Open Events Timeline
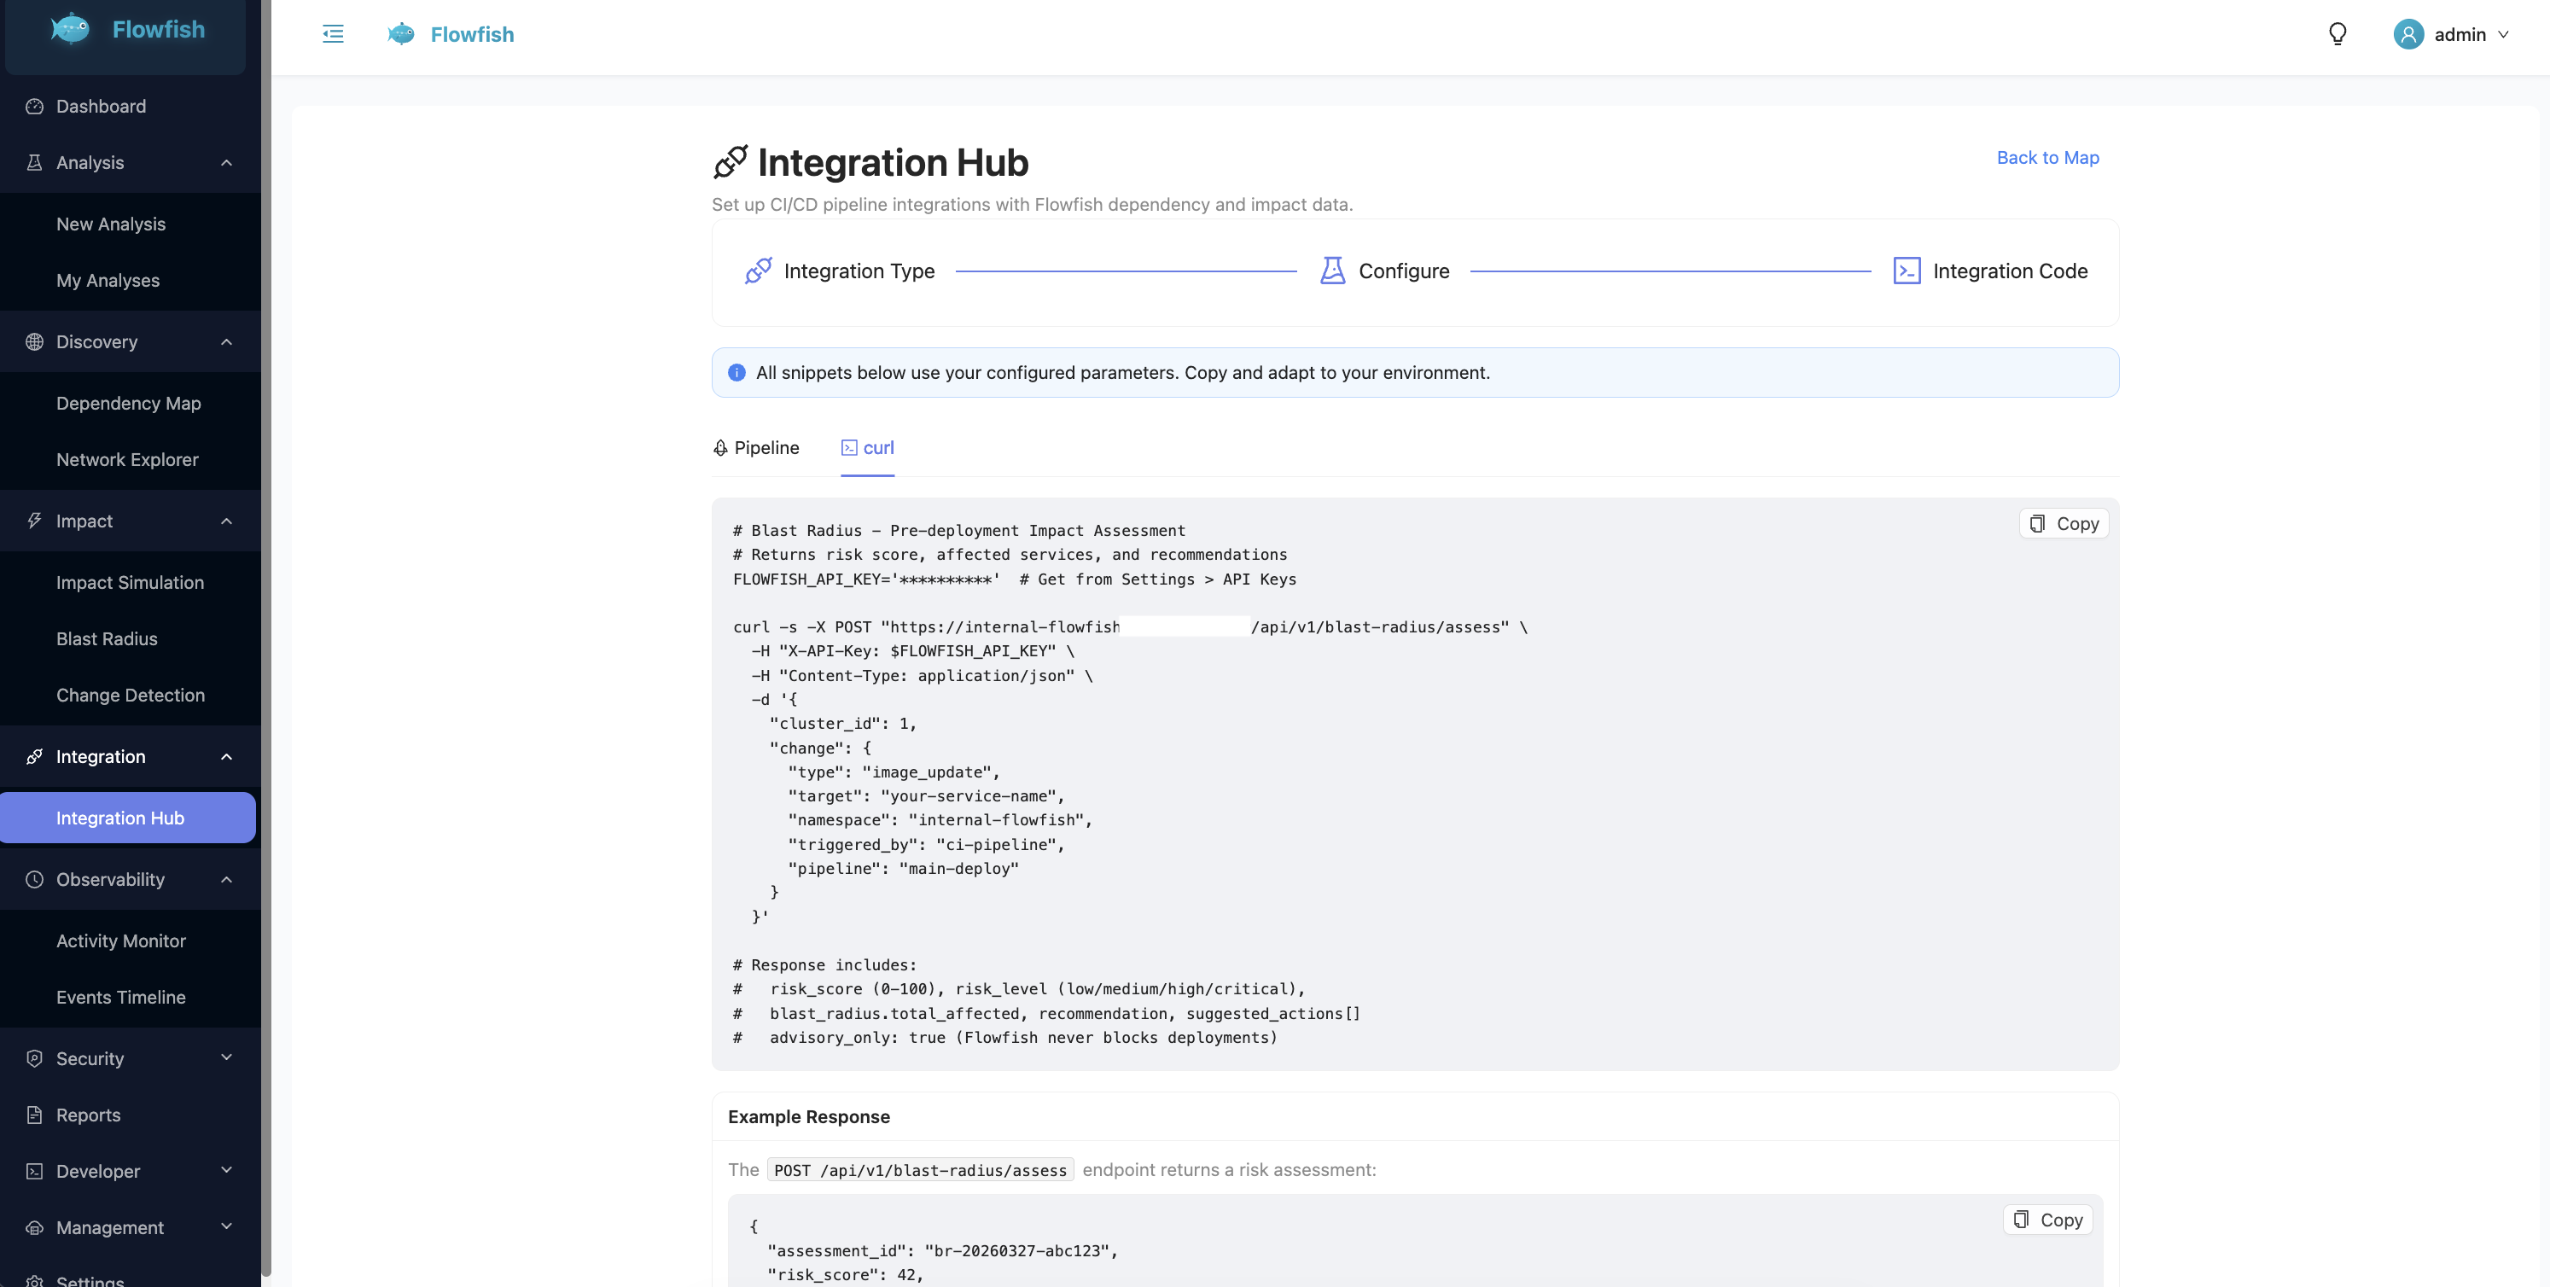The image size is (2550, 1287). click(x=121, y=997)
